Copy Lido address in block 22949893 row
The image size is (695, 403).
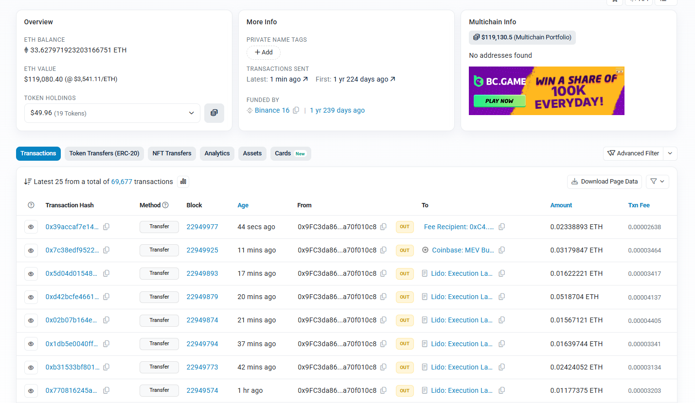(x=501, y=273)
